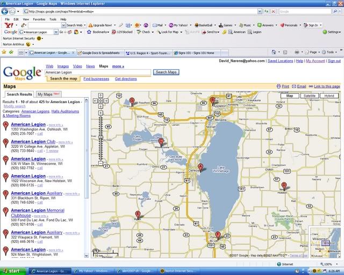The width and height of the screenshot is (344, 275).
Task: Click the Look for Map toolbar button
Action: point(167,32)
